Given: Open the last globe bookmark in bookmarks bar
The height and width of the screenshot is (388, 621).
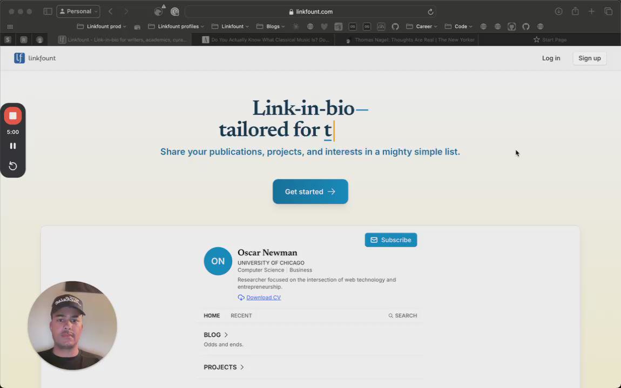Looking at the screenshot, I should pyautogui.click(x=540, y=26).
